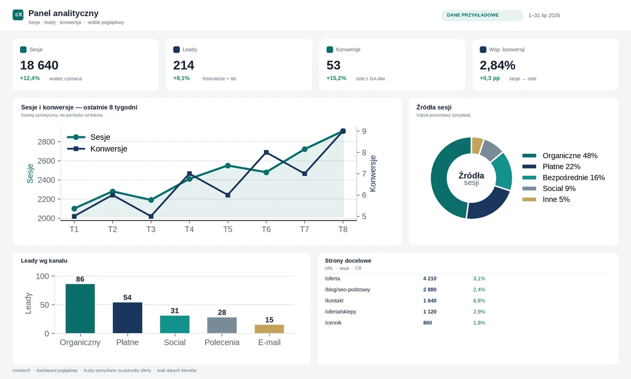Click the Social bar with value 31

pyautogui.click(x=175, y=324)
